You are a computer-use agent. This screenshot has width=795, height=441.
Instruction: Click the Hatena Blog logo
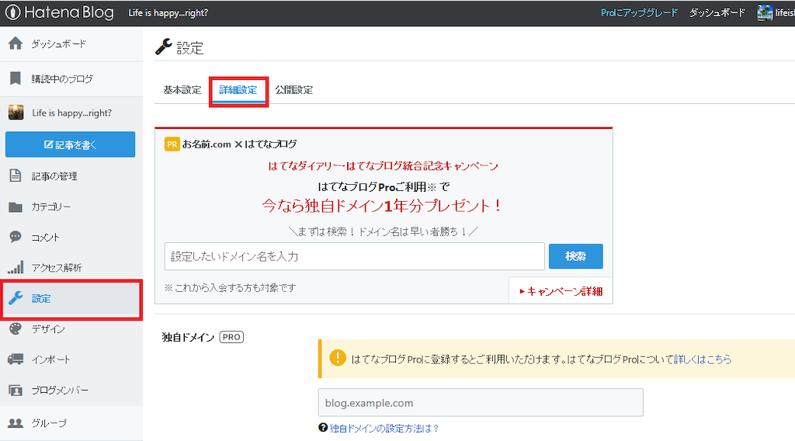pyautogui.click(x=59, y=12)
